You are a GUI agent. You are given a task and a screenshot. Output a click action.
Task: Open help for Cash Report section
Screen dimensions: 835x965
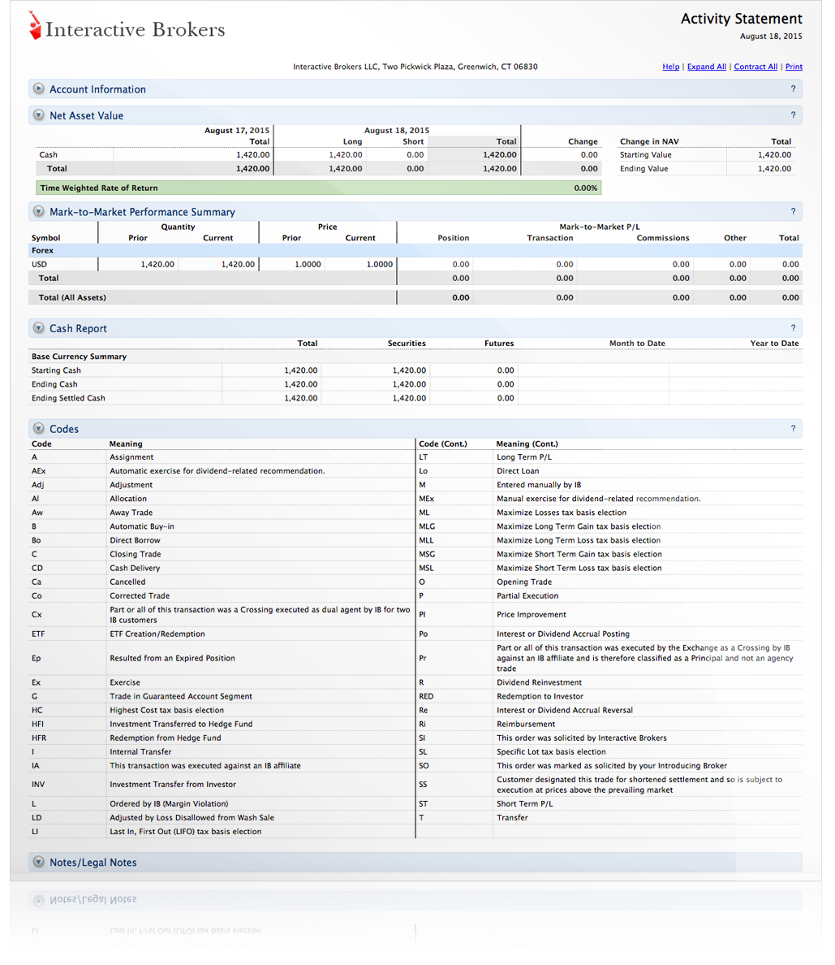(793, 328)
